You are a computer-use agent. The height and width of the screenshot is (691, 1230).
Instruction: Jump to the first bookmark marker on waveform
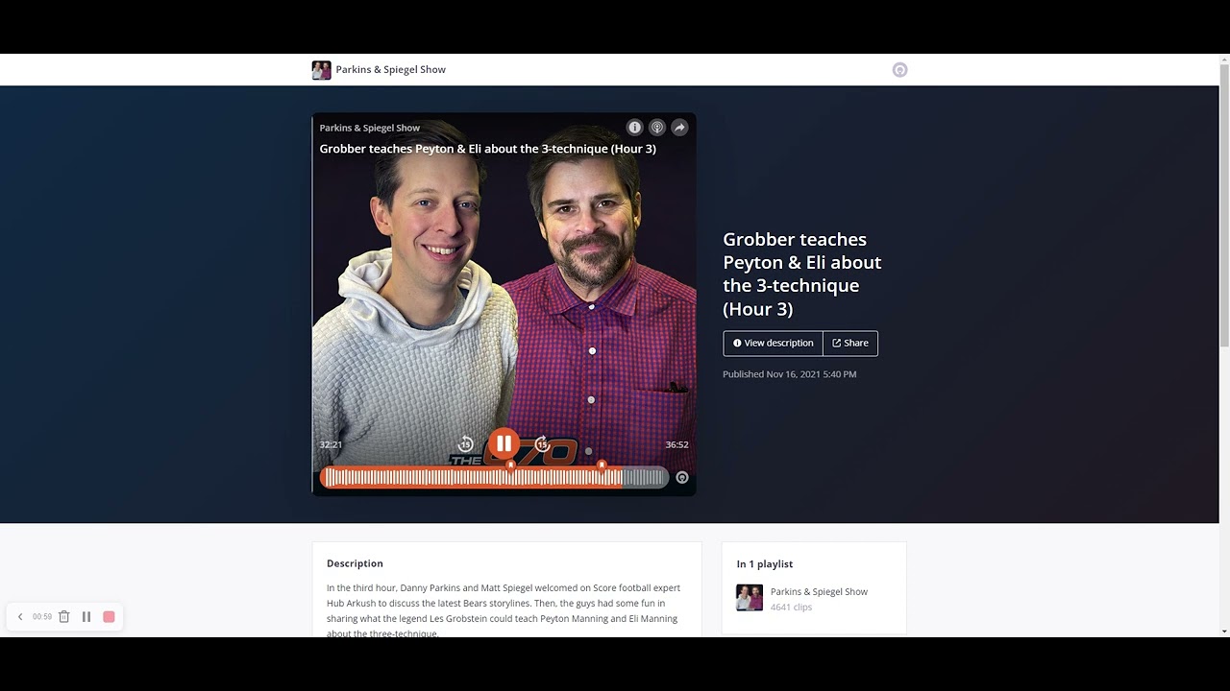510,465
